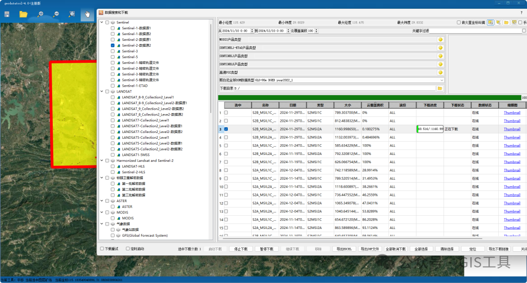Sort by the 下载进度 column header
527x283 pixels.
(x=430, y=105)
